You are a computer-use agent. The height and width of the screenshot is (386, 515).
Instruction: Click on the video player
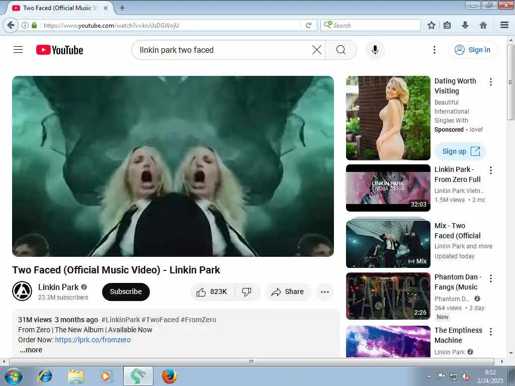[x=173, y=166]
